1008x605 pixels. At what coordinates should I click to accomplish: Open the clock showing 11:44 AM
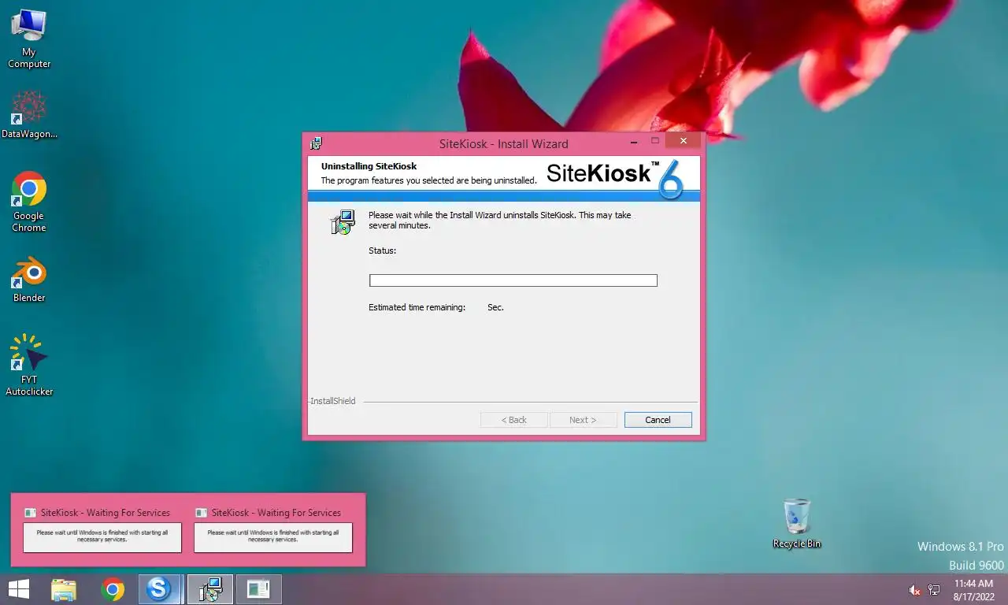click(973, 590)
